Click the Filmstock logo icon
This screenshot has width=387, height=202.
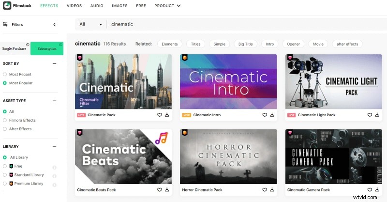(7, 6)
